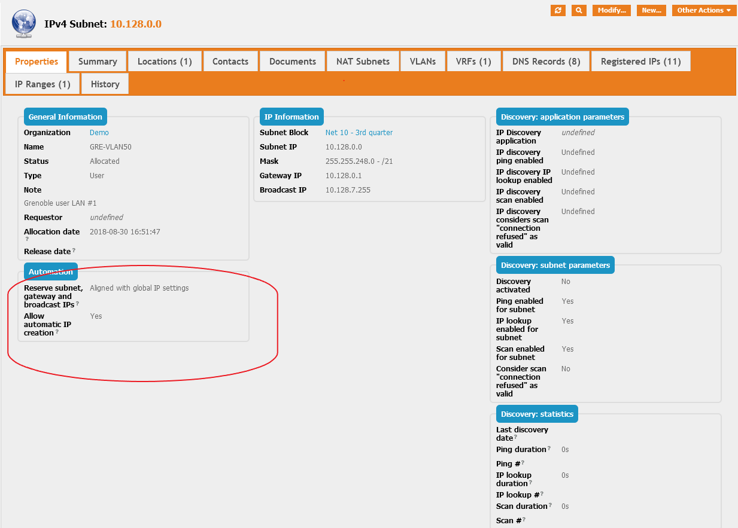Click the search magnifier icon button
The image size is (738, 528).
(x=579, y=10)
